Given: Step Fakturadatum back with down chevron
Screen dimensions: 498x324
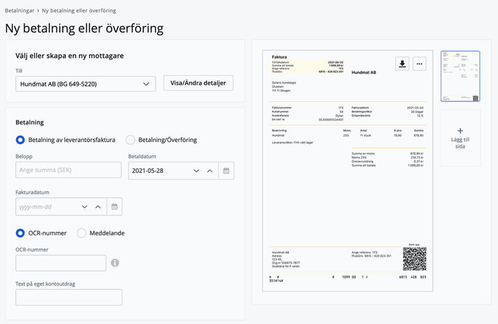Looking at the screenshot, I should point(84,207).
